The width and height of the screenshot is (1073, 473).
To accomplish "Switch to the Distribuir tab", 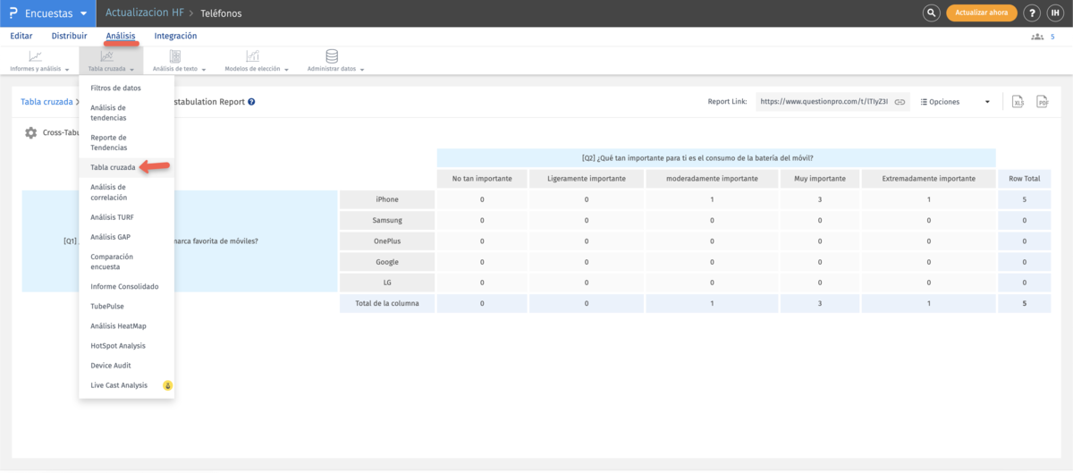I will click(x=69, y=36).
